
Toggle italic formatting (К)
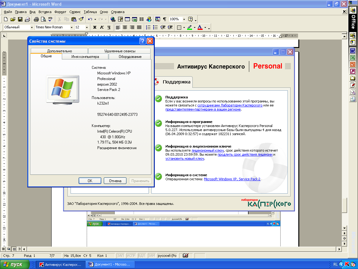pyautogui.click(x=102, y=27)
